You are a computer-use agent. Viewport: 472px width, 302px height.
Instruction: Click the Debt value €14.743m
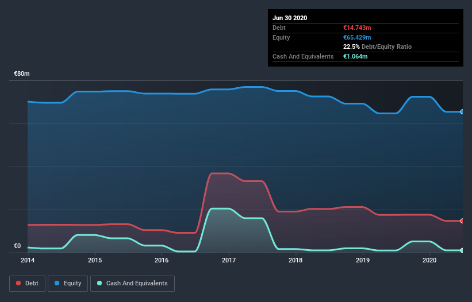tap(357, 28)
